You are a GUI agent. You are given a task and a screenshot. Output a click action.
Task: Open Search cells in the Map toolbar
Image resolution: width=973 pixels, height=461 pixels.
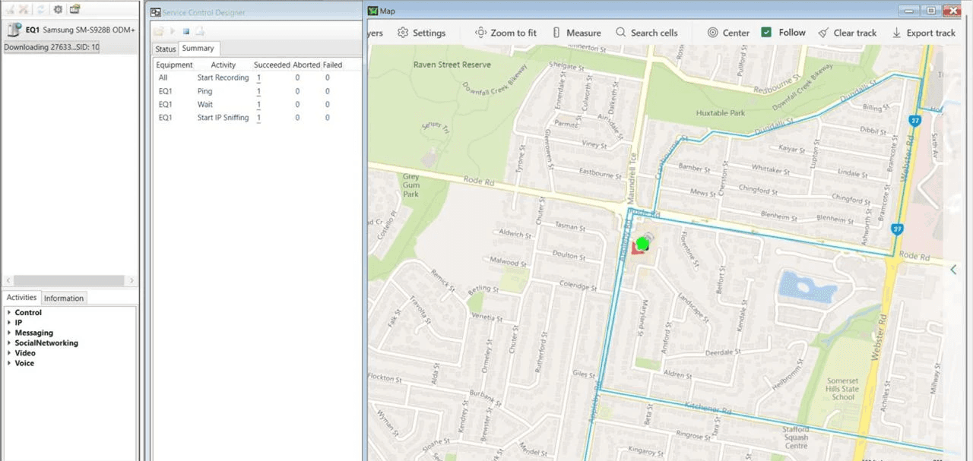tap(646, 33)
